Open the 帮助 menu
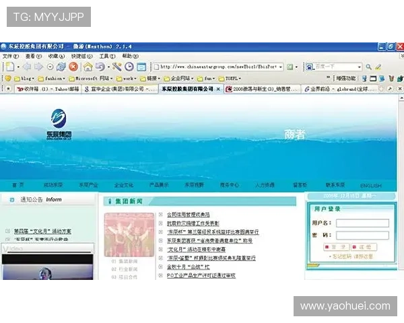 [130, 56]
